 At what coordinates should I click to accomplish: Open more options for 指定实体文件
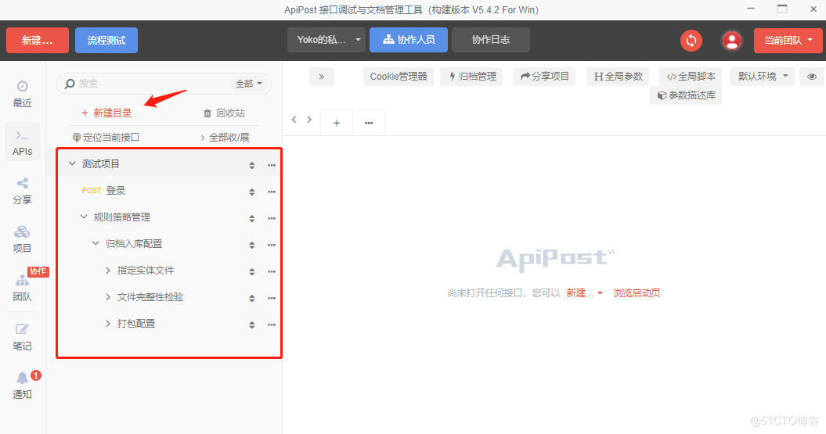pos(272,271)
